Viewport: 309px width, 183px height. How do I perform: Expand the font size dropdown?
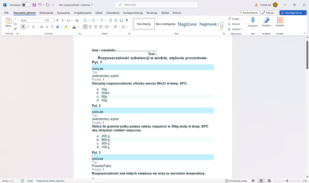tap(54, 21)
